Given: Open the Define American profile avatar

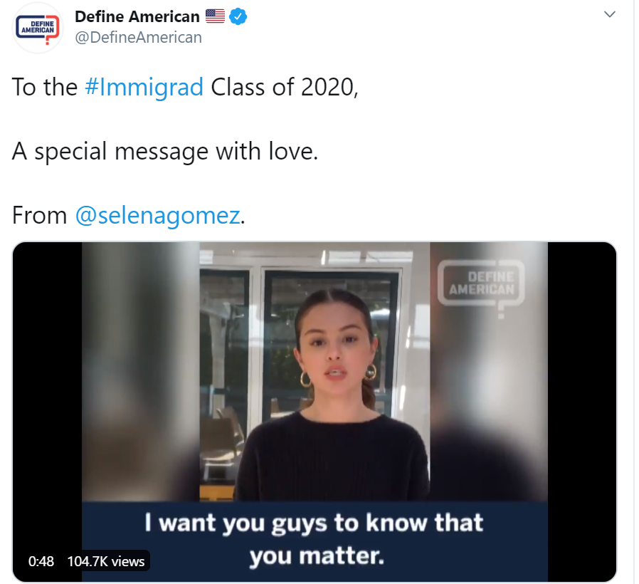Looking at the screenshot, I should 38,28.
